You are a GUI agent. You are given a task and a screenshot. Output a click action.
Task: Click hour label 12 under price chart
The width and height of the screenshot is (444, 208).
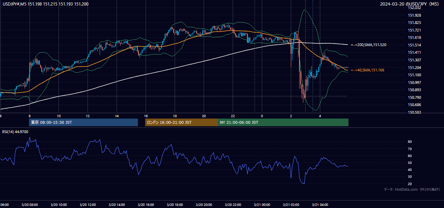pyautogui.click(x=88, y=116)
